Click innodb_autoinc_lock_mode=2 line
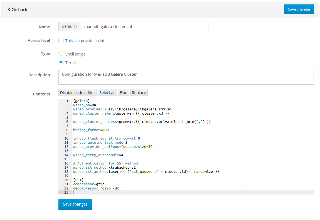 tap(100, 143)
